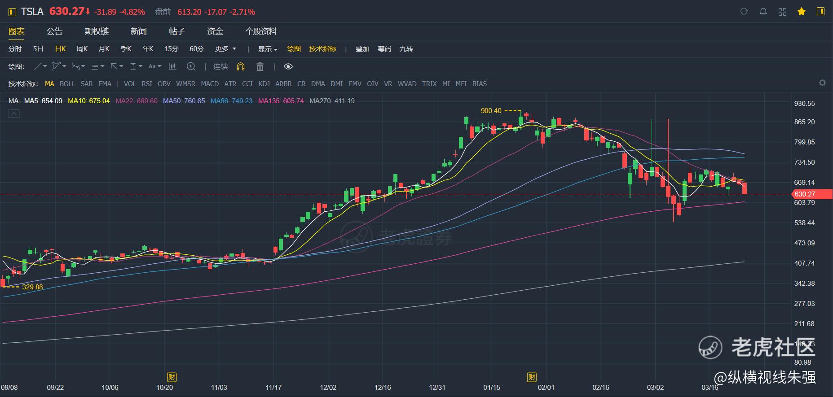Screen dimensions: 833x397
Task: Select the 5日 five-day timeframe
Action: click(38, 48)
